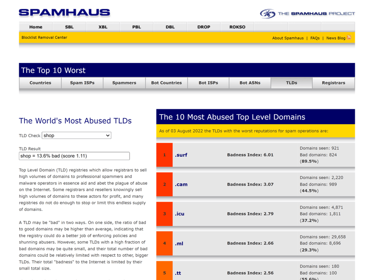Open the XBL menu item
This screenshot has height=280, width=374.
pyautogui.click(x=103, y=27)
